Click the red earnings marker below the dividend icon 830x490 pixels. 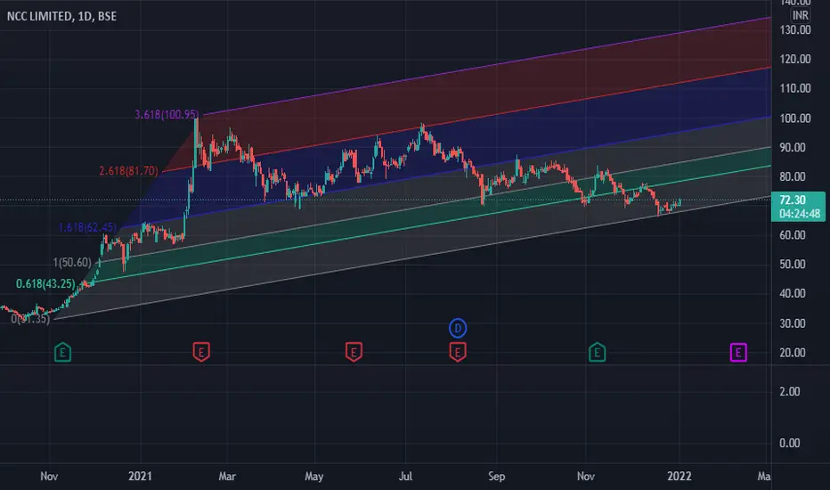(x=458, y=352)
